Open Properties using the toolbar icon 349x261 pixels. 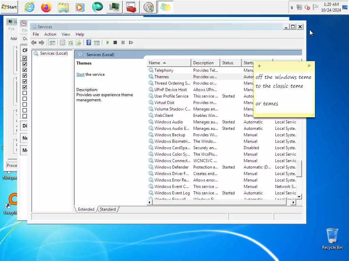63,42
